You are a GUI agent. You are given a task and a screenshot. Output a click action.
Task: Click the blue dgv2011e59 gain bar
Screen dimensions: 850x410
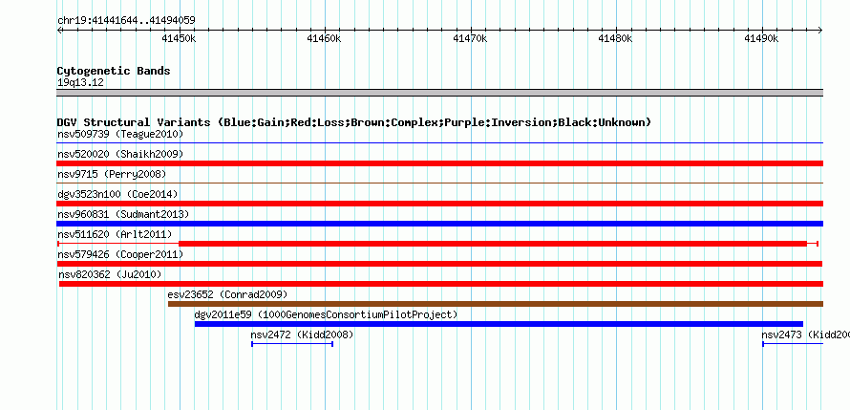click(x=499, y=324)
